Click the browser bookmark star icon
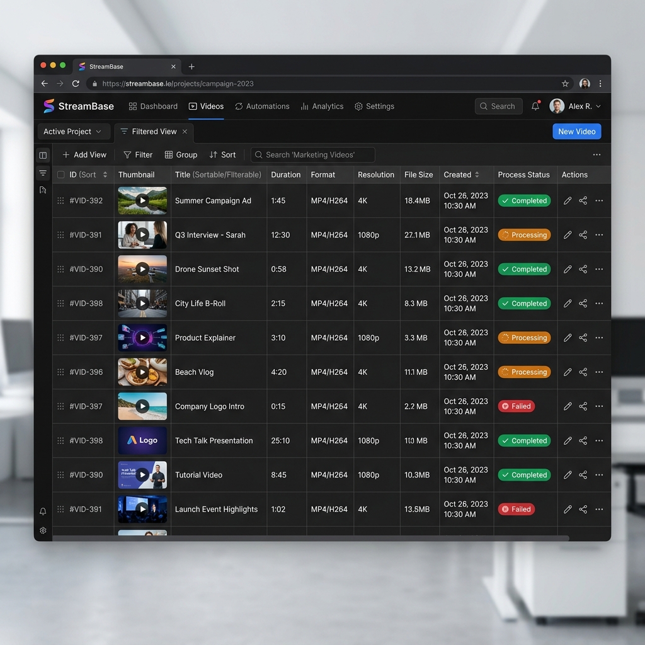Viewport: 645px width, 645px height. click(x=565, y=84)
